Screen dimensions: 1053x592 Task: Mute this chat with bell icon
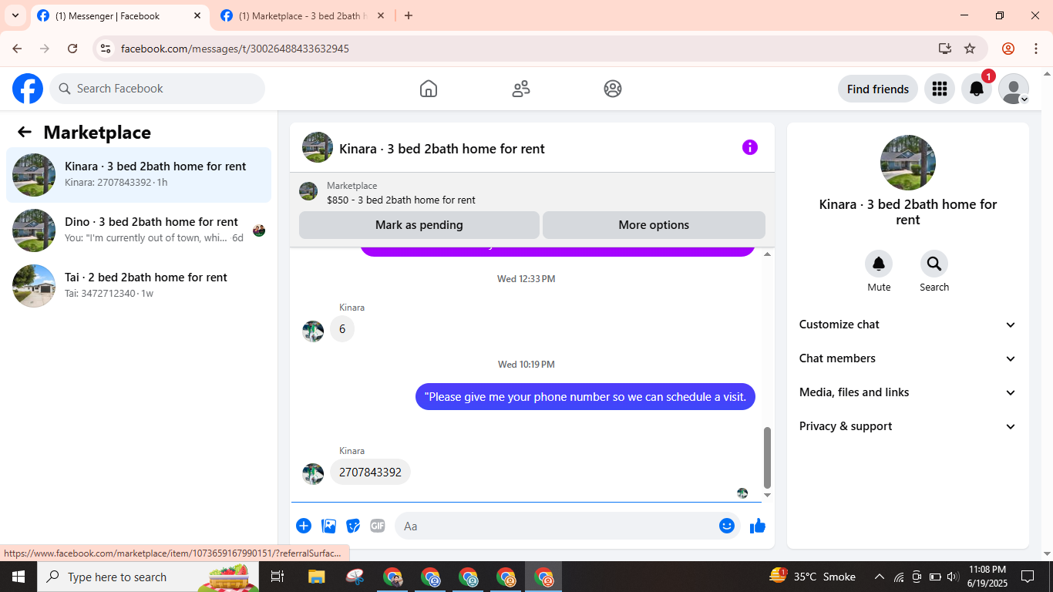tap(879, 264)
